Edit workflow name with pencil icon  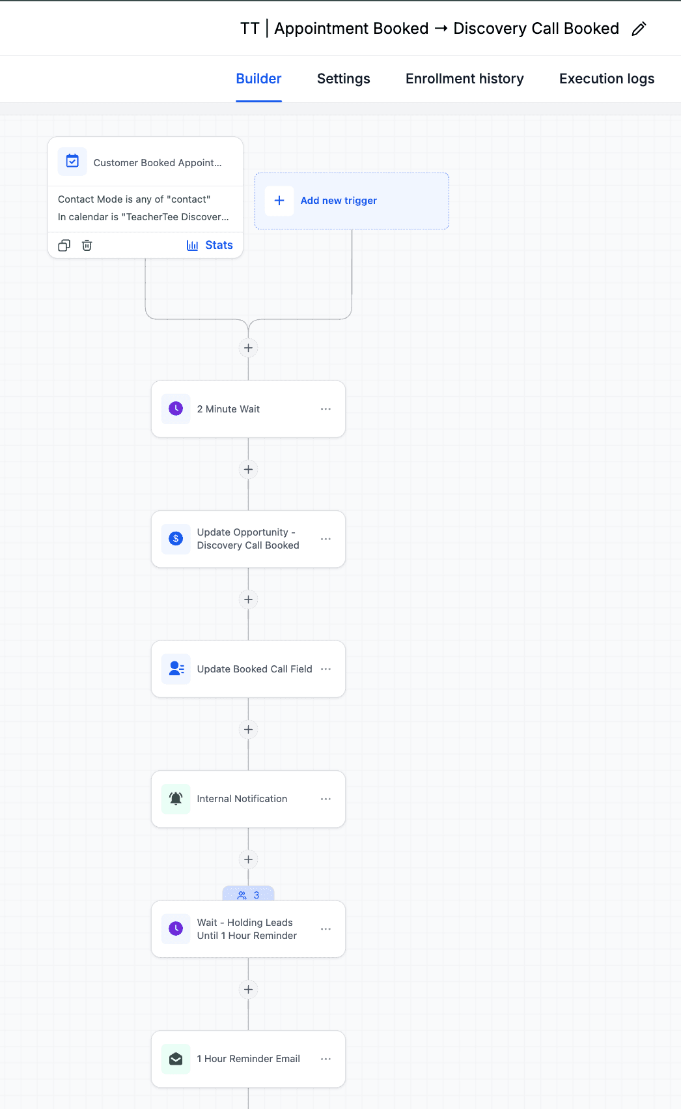(639, 29)
